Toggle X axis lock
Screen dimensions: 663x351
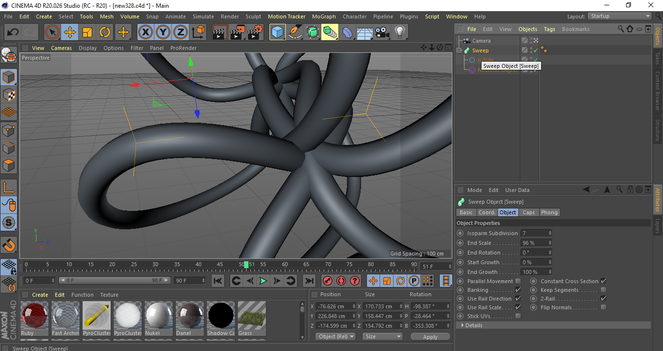tap(145, 32)
